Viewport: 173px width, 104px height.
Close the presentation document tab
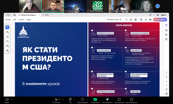point(39,15)
